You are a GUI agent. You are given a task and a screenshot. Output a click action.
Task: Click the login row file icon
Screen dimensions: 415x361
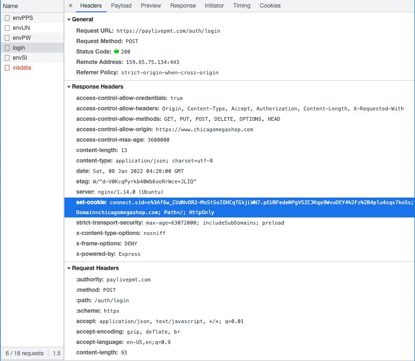[7, 48]
